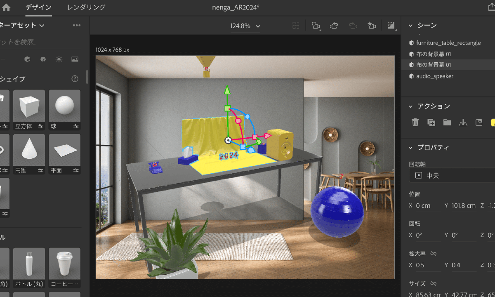Open the help icon beside シェイプ
This screenshot has height=297, width=495.
click(75, 78)
